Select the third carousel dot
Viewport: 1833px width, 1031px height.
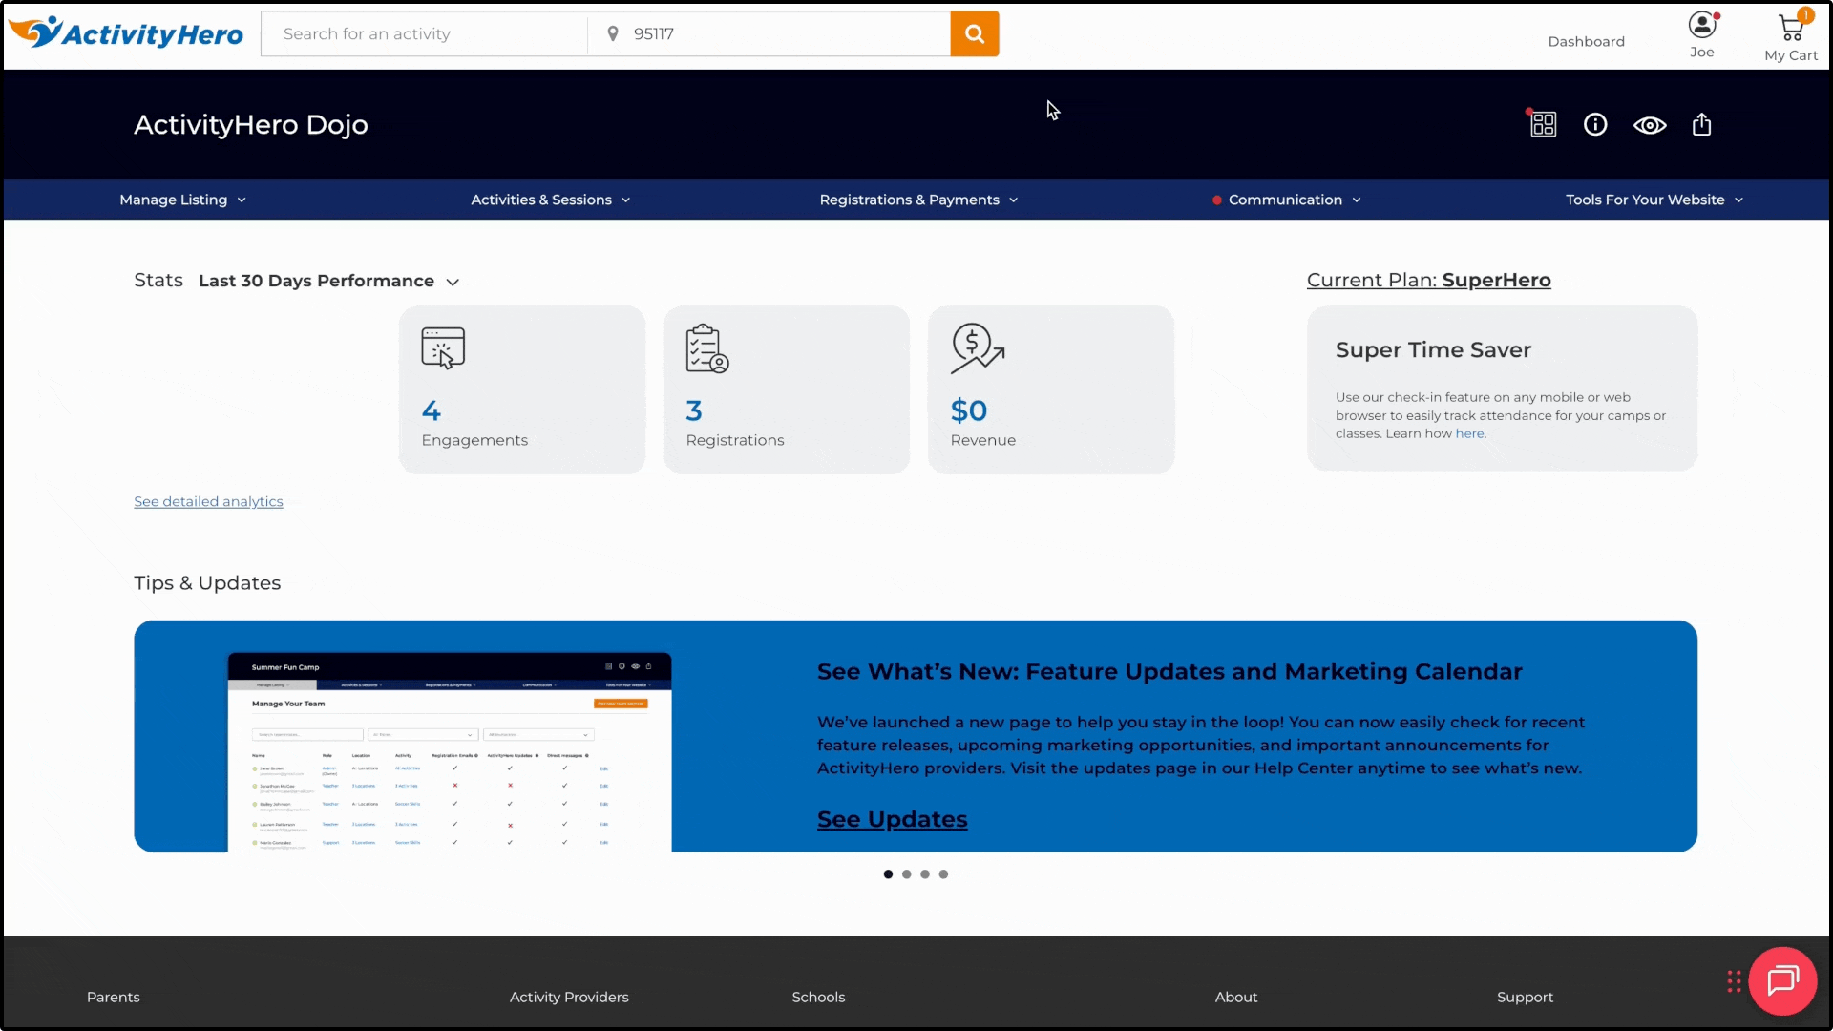pos(924,874)
